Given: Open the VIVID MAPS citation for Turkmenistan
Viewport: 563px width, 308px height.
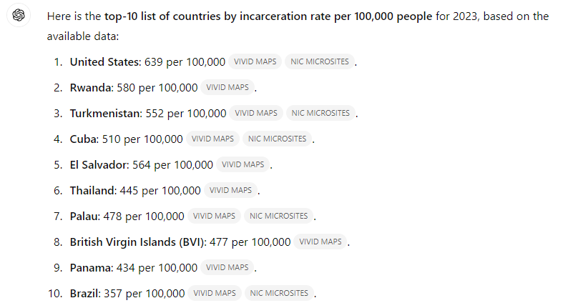Looking at the screenshot, I should pyautogui.click(x=256, y=114).
